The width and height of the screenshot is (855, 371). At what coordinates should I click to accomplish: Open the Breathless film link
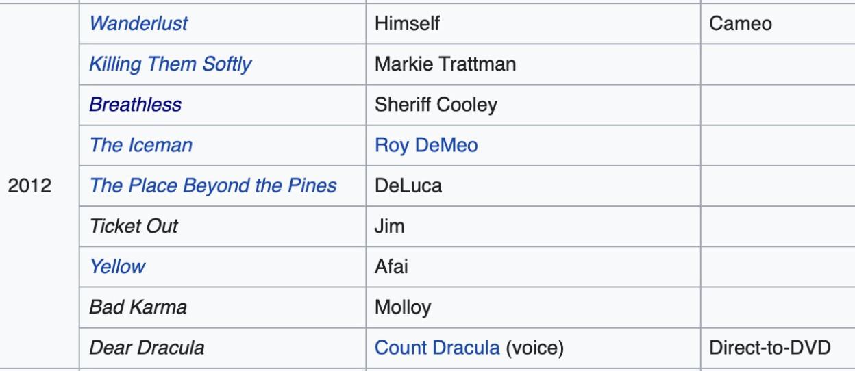(135, 105)
